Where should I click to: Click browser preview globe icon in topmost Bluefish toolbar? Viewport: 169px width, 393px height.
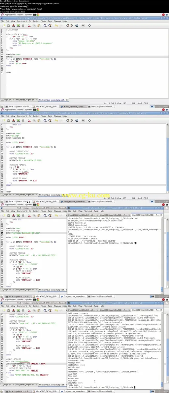pos(77,25)
